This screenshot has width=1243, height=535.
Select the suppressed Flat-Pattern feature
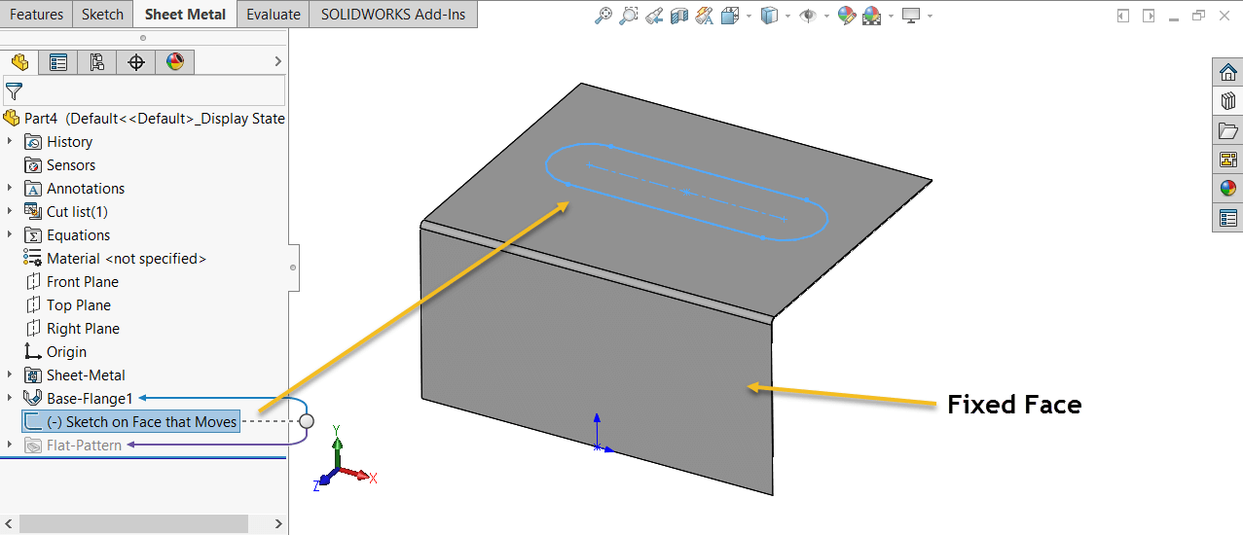(x=73, y=446)
